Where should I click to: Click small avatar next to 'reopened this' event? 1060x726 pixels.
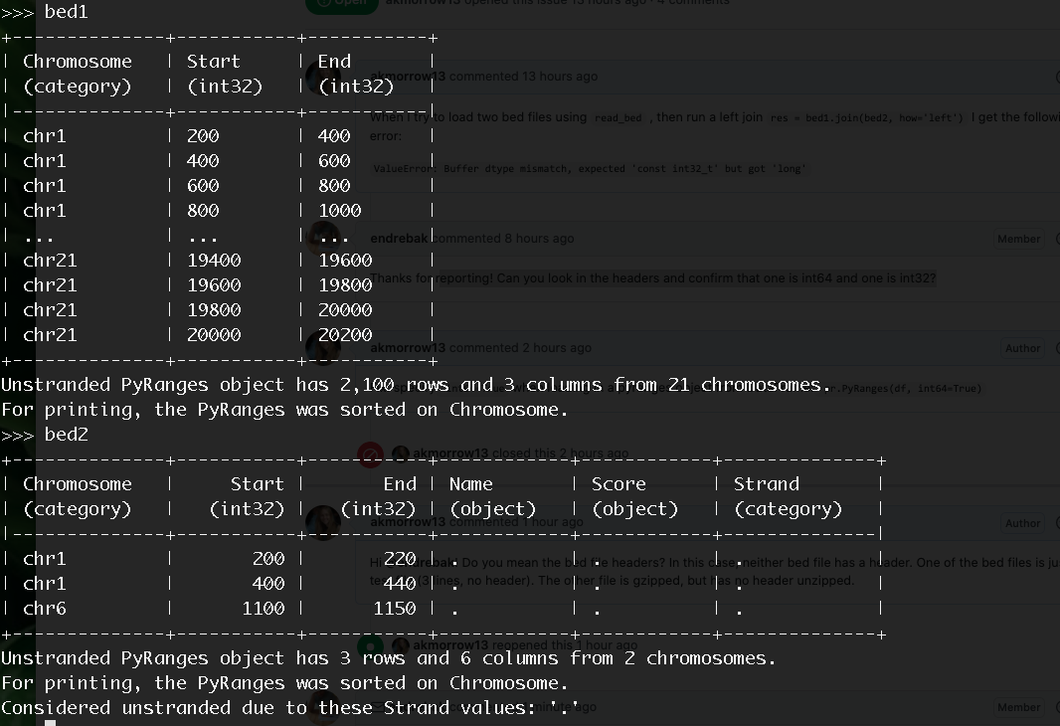pyautogui.click(x=401, y=645)
